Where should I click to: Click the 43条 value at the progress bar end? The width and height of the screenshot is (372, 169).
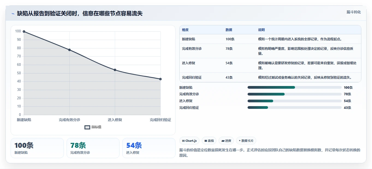(347, 108)
